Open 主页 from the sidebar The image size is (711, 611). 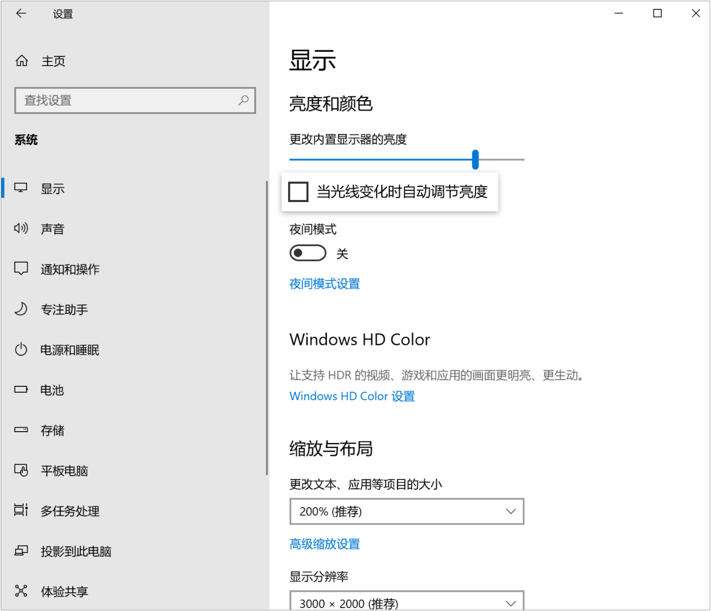coord(134,61)
